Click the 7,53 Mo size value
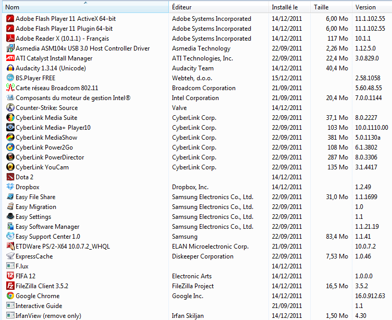This screenshot has height=320, width=392. pyautogui.click(x=337, y=256)
